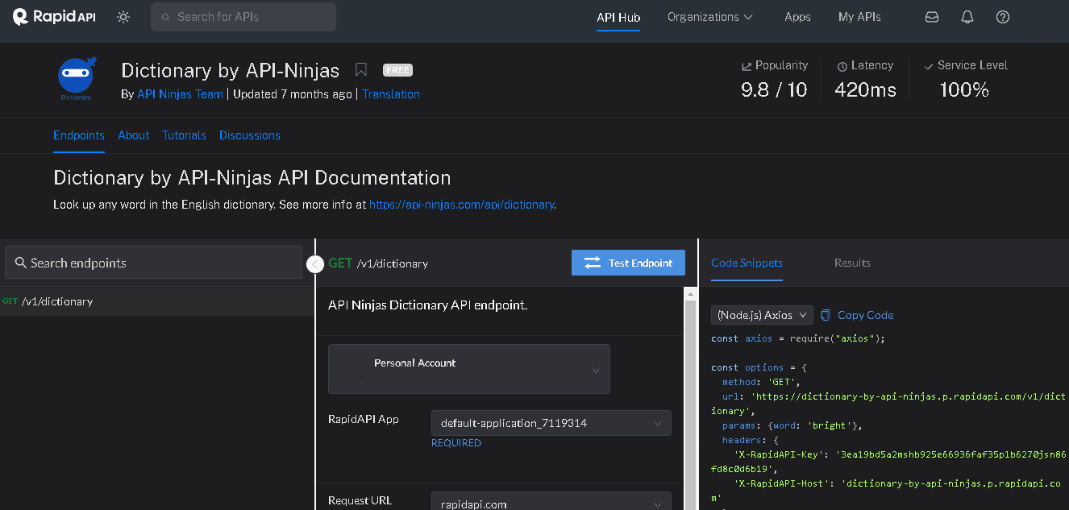Switch to the Results tab

click(x=852, y=263)
